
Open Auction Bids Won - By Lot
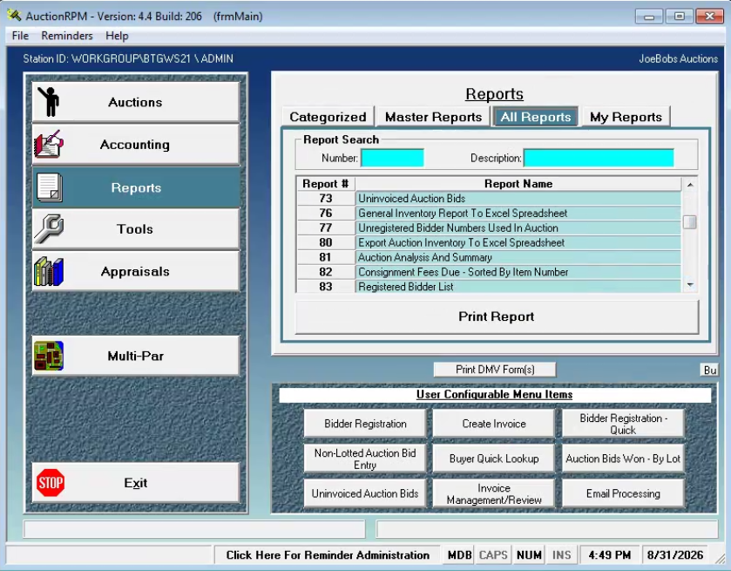coord(623,459)
